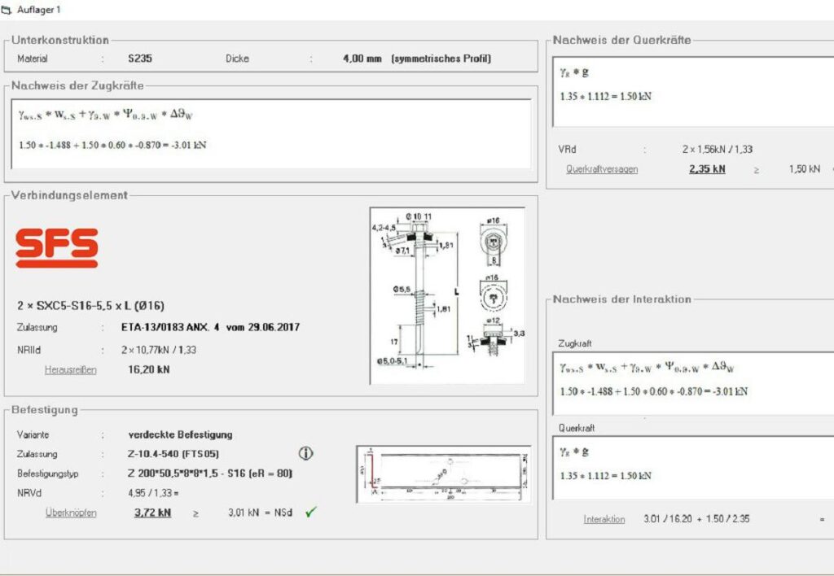This screenshot has height=576, width=834.
Task: Open the Querkraftversagen link
Action: [x=602, y=169]
